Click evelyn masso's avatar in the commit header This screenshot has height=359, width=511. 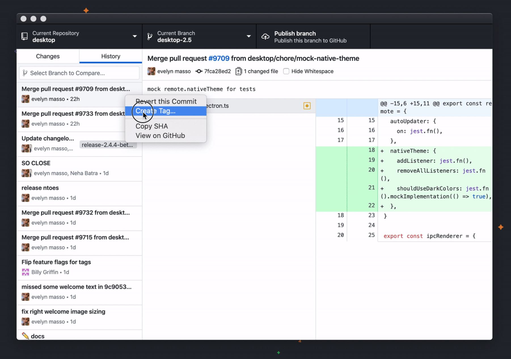pyautogui.click(x=151, y=71)
